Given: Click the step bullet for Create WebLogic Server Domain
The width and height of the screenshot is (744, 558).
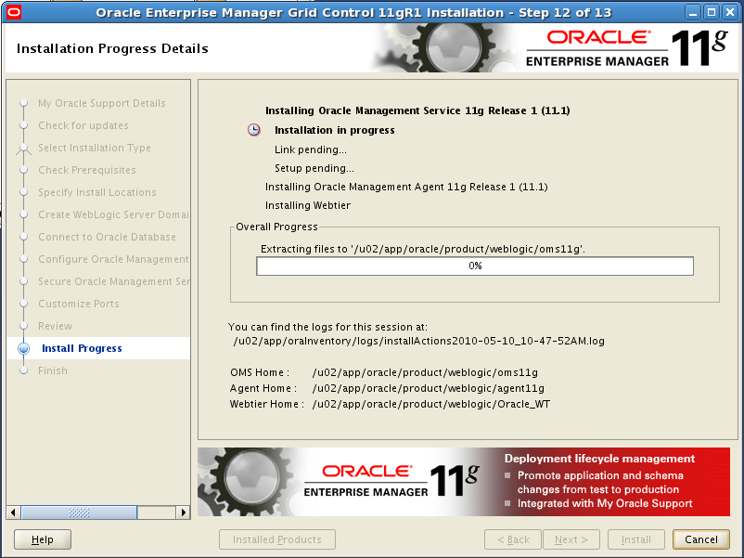Looking at the screenshot, I should click(x=24, y=214).
